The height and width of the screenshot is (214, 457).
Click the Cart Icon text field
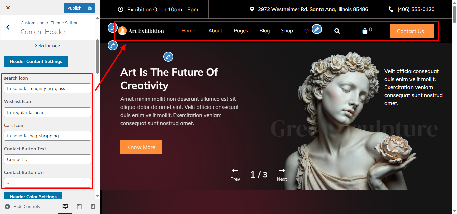coord(48,136)
